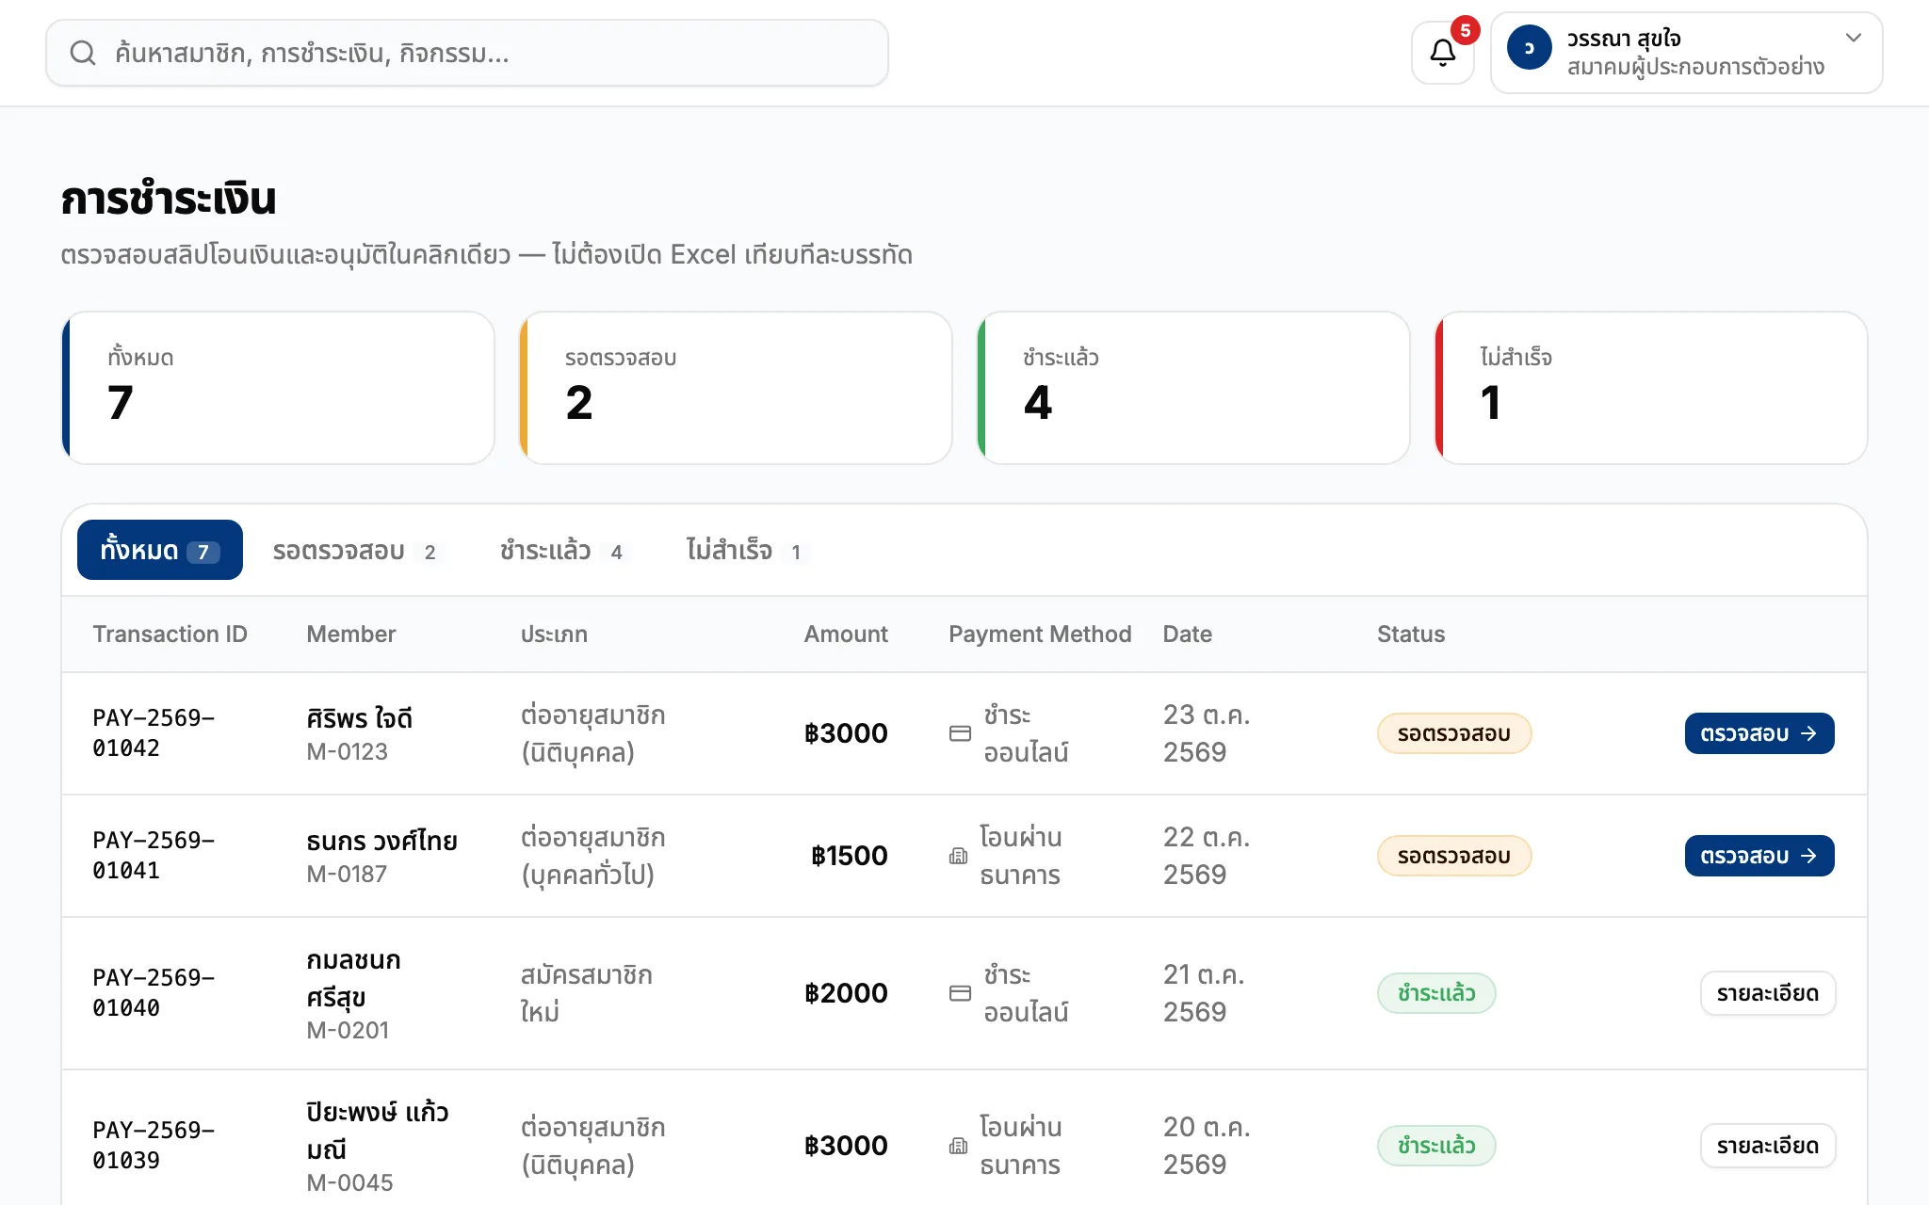This screenshot has height=1205, width=1929.
Task: Open รายละเอียด for PAY-2569-01039
Action: click(x=1767, y=1146)
